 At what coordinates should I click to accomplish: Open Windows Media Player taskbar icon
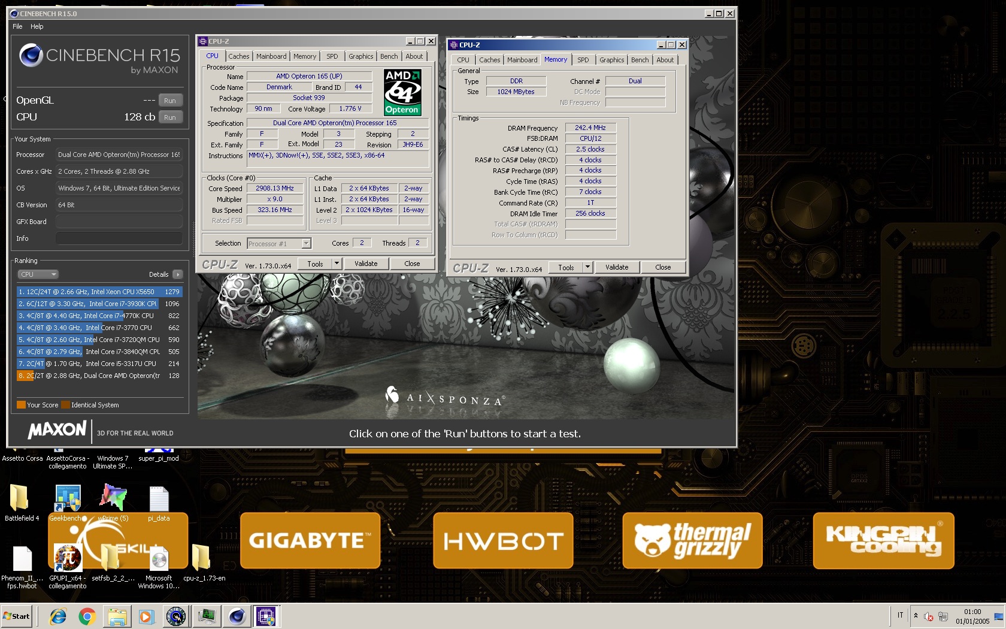coord(146,616)
